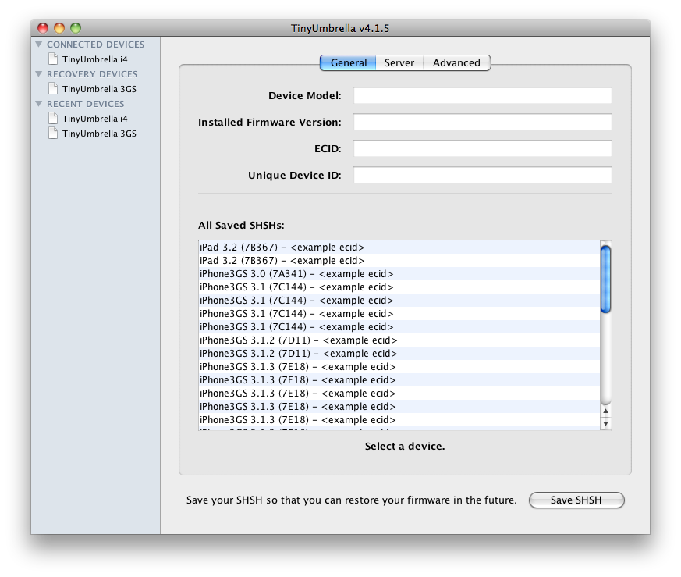Click into the ECID text field

click(x=482, y=149)
